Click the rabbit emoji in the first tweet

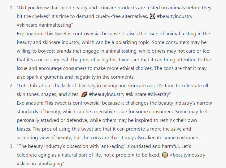pyautogui.click(x=152, y=16)
